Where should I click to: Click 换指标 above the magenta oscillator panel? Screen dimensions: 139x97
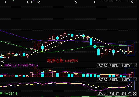click(x=126, y=79)
